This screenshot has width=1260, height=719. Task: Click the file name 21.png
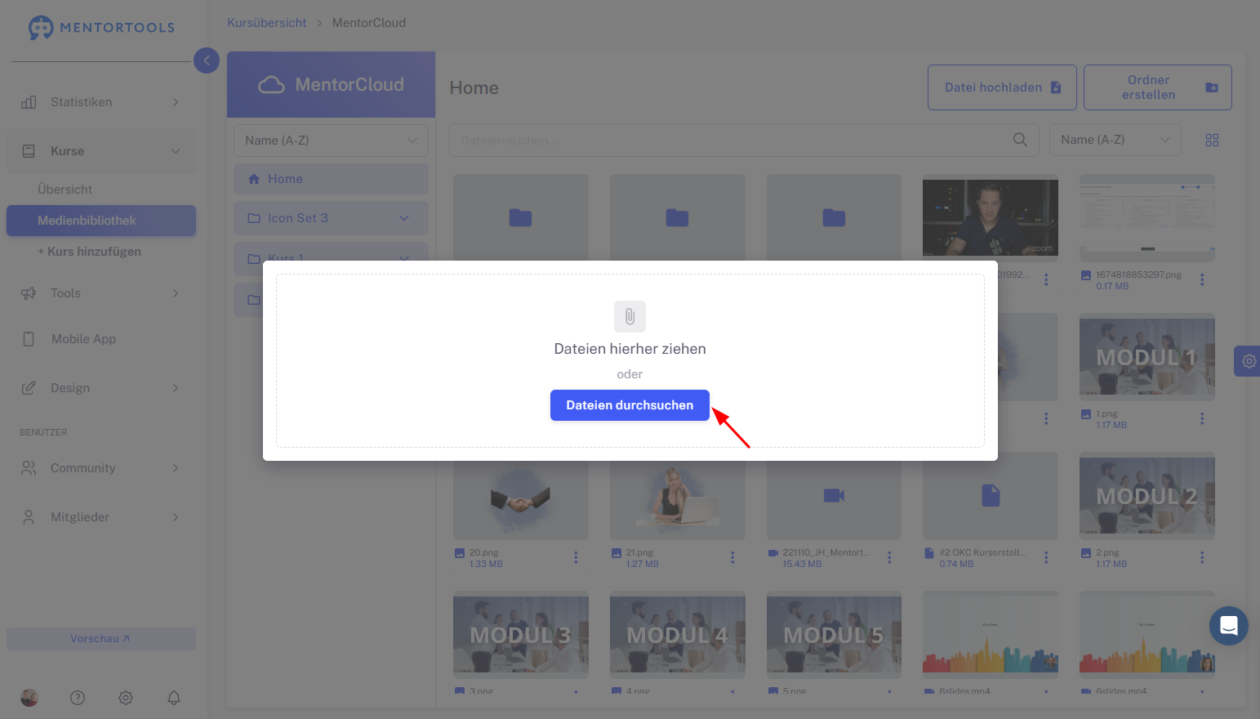[x=639, y=552]
